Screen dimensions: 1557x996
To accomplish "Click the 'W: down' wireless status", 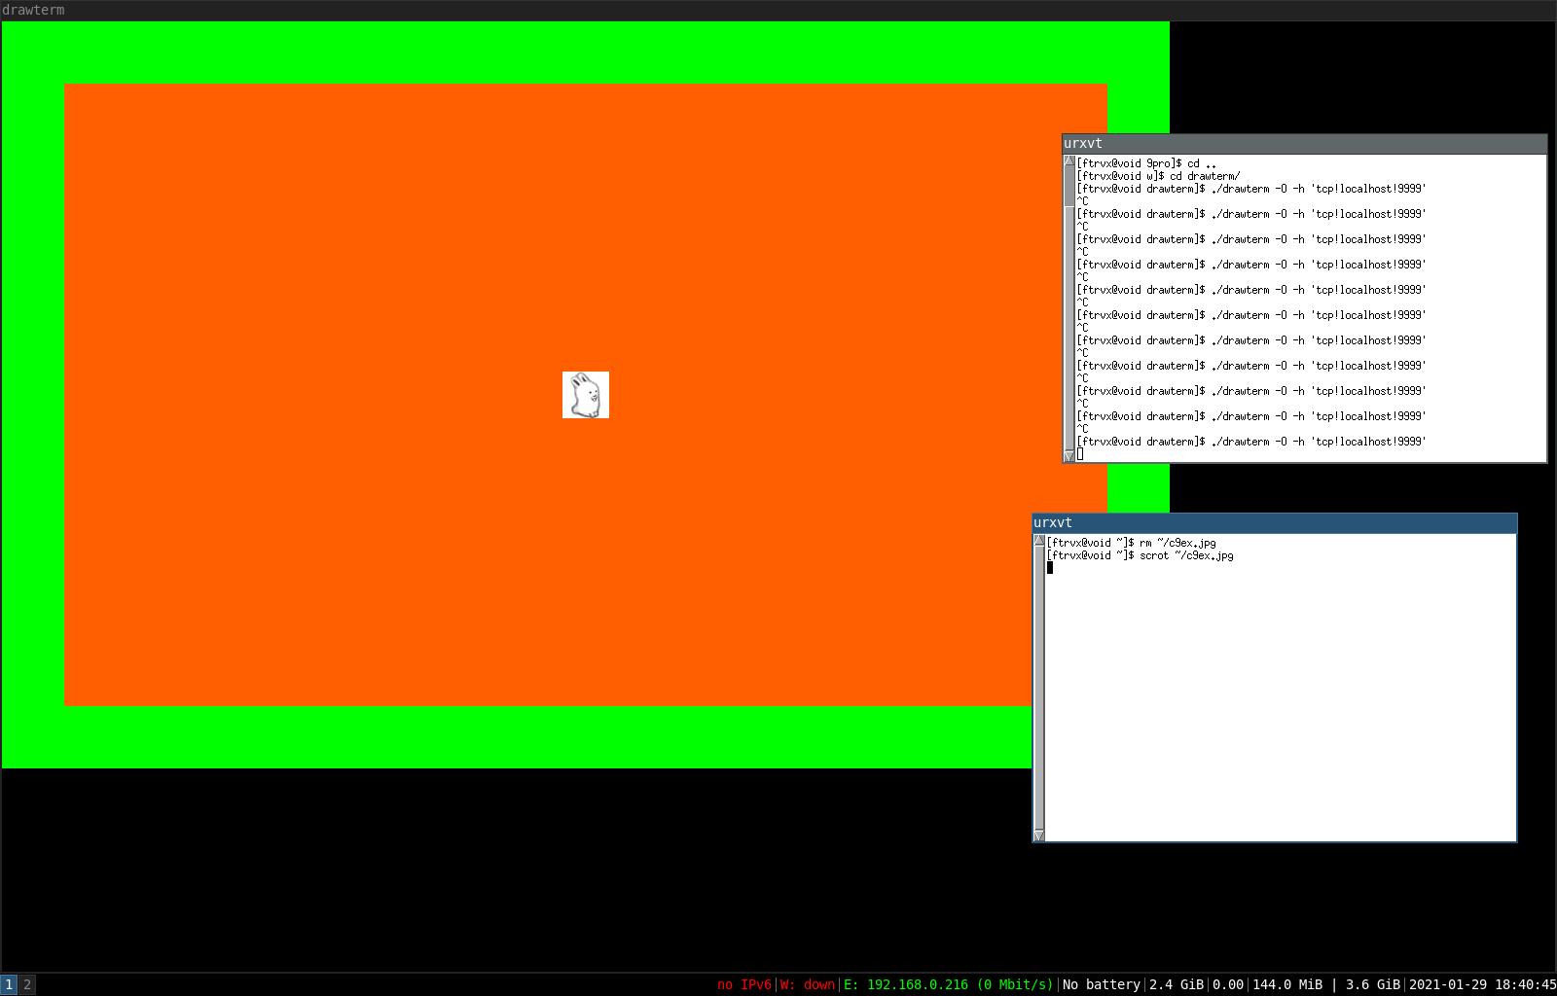I will pos(808,984).
